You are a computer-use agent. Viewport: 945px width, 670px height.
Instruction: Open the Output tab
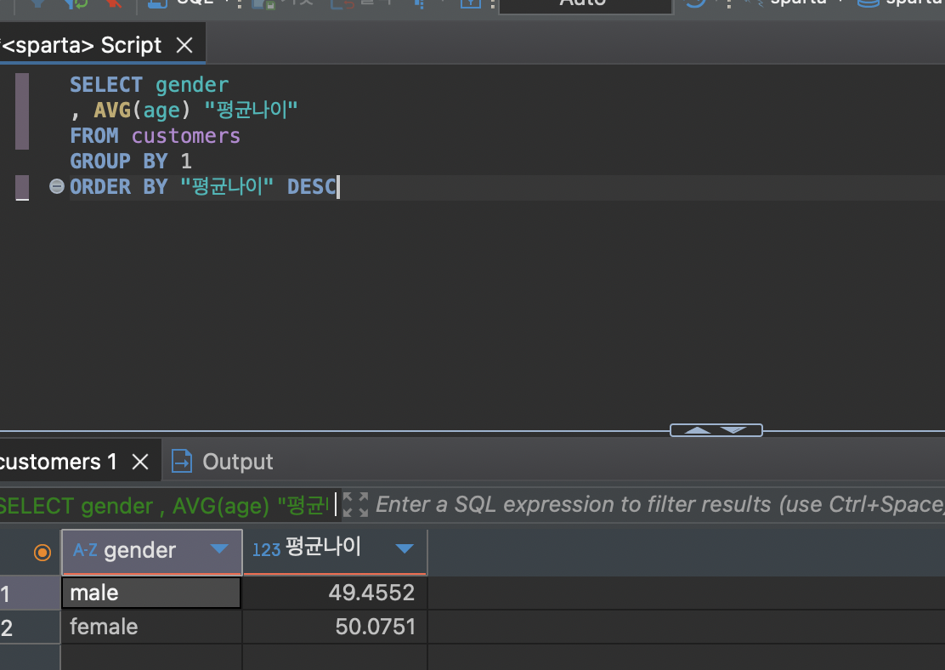[223, 462]
